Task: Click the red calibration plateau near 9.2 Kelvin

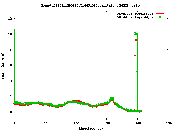Action: 136,40
